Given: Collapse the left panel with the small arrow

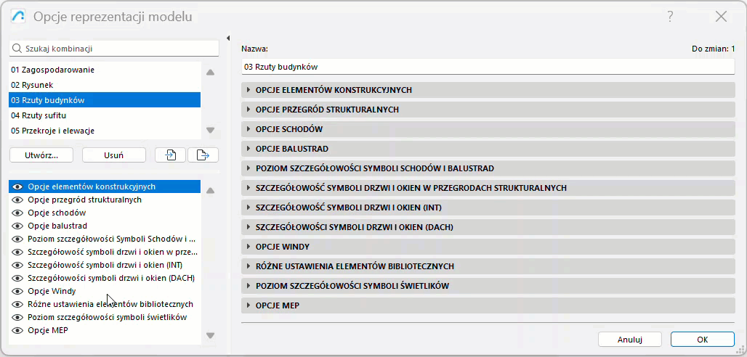Looking at the screenshot, I should (x=227, y=38).
